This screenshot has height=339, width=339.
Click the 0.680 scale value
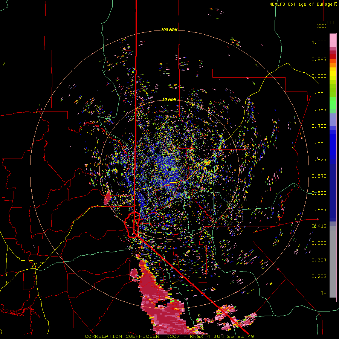[319, 143]
